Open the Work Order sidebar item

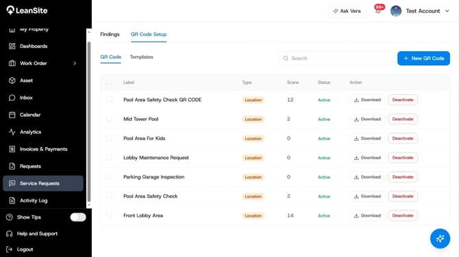[42, 63]
